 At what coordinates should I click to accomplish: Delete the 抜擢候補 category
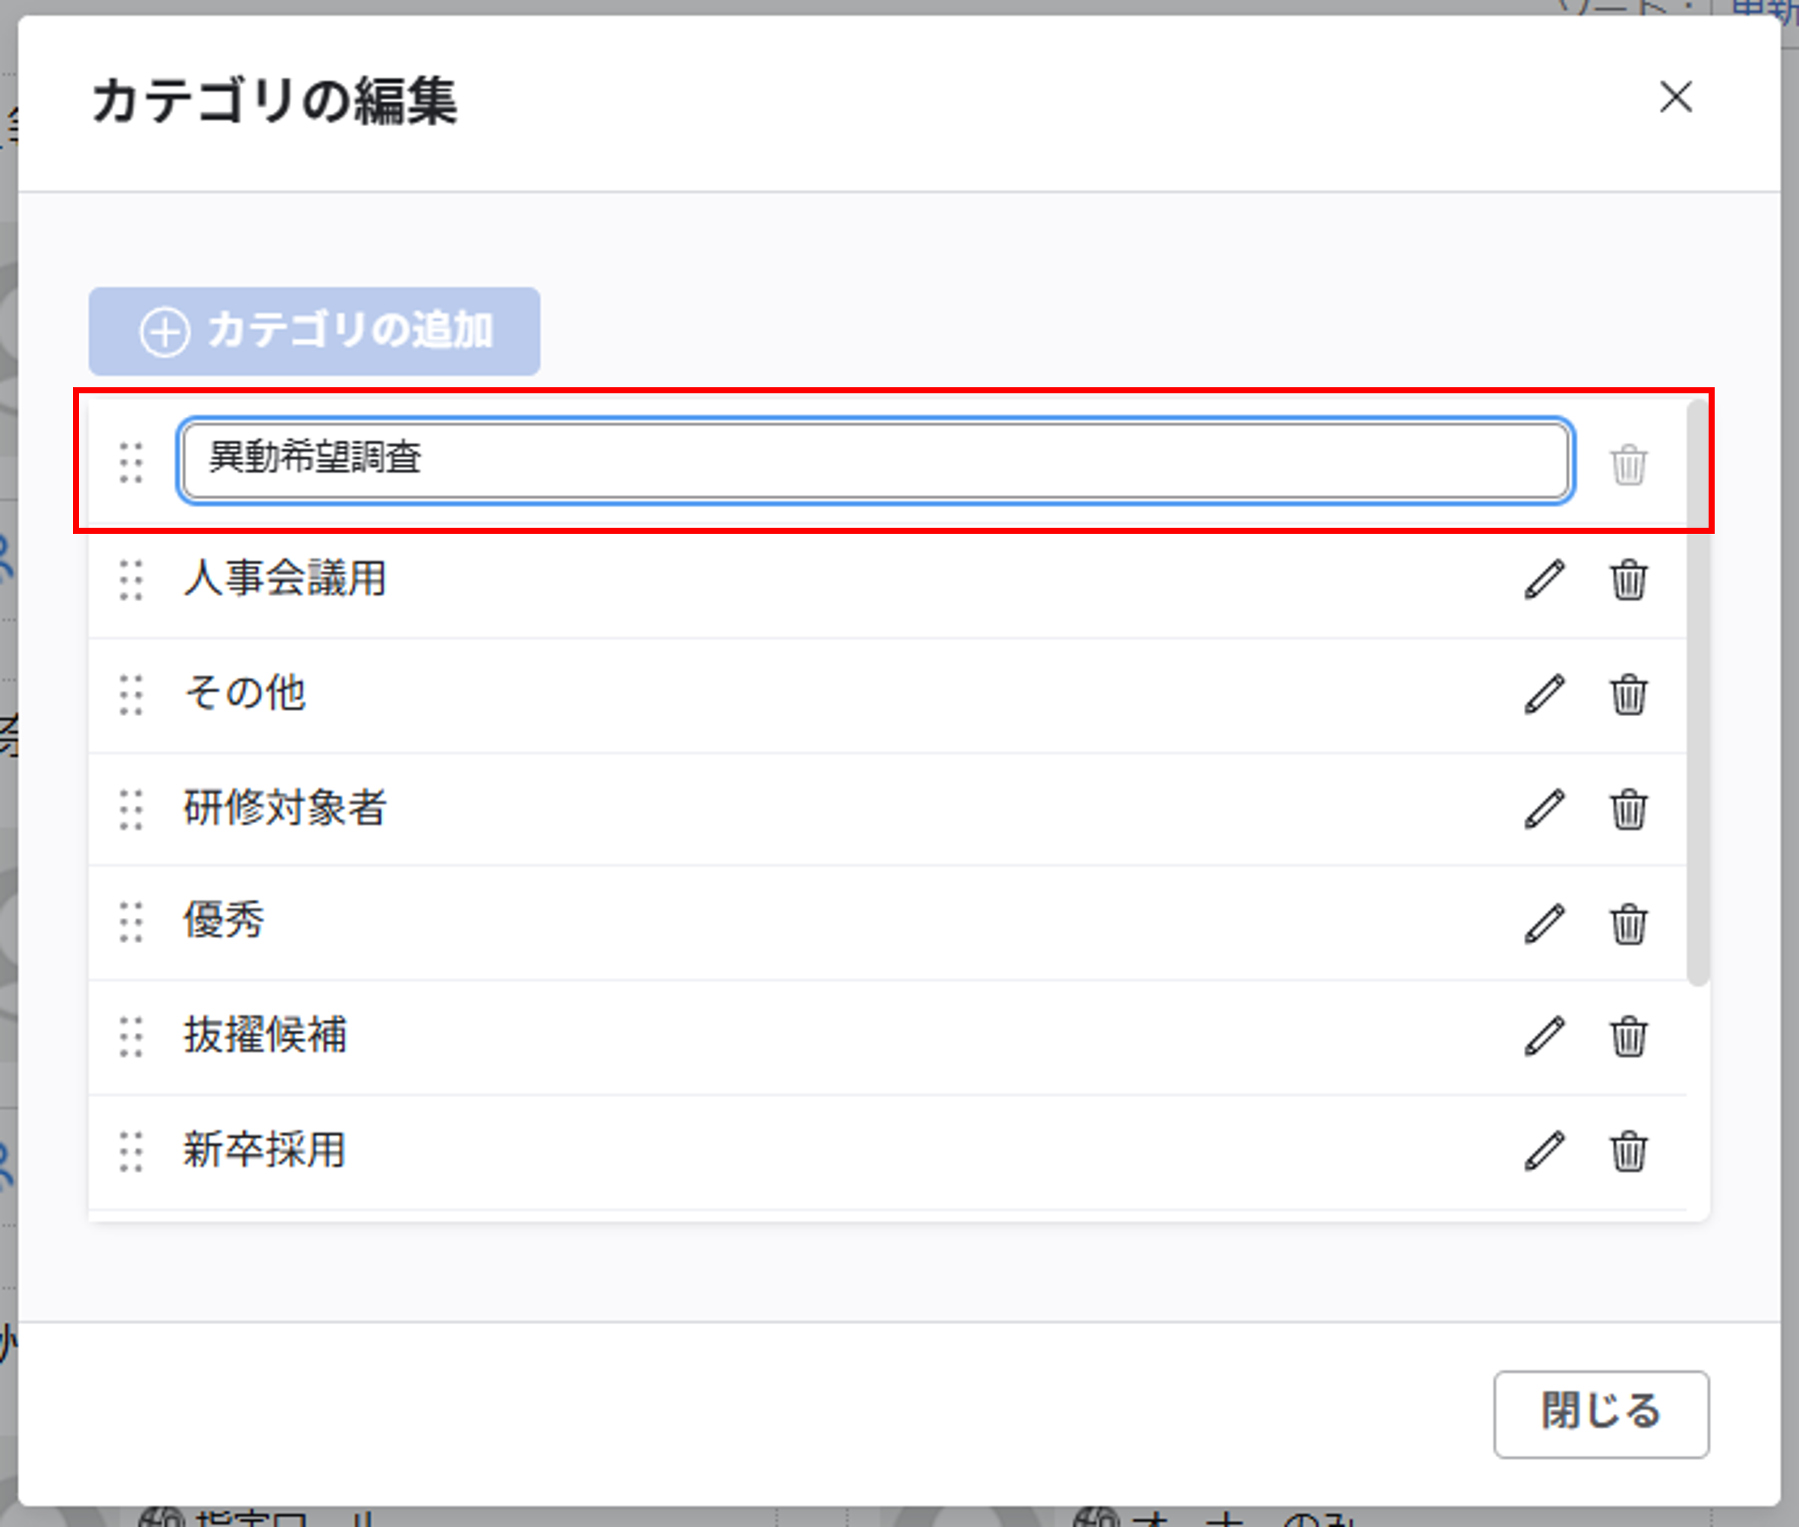[1628, 1036]
